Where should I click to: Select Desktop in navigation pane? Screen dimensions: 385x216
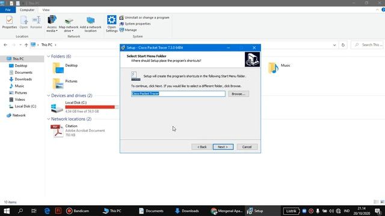[21, 65]
